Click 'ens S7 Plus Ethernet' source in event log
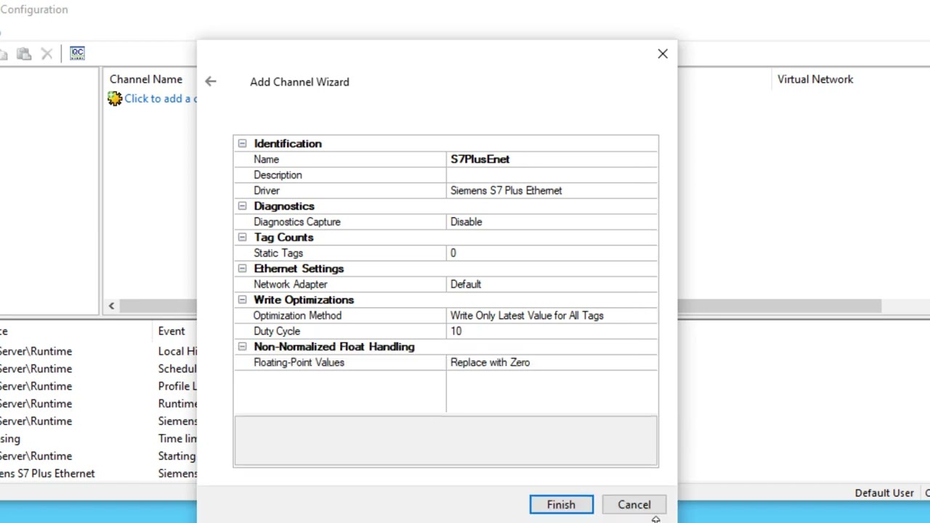This screenshot has height=523, width=930. [x=47, y=474]
